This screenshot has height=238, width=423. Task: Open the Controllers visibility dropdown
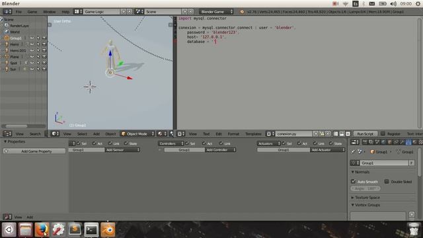click(x=171, y=143)
